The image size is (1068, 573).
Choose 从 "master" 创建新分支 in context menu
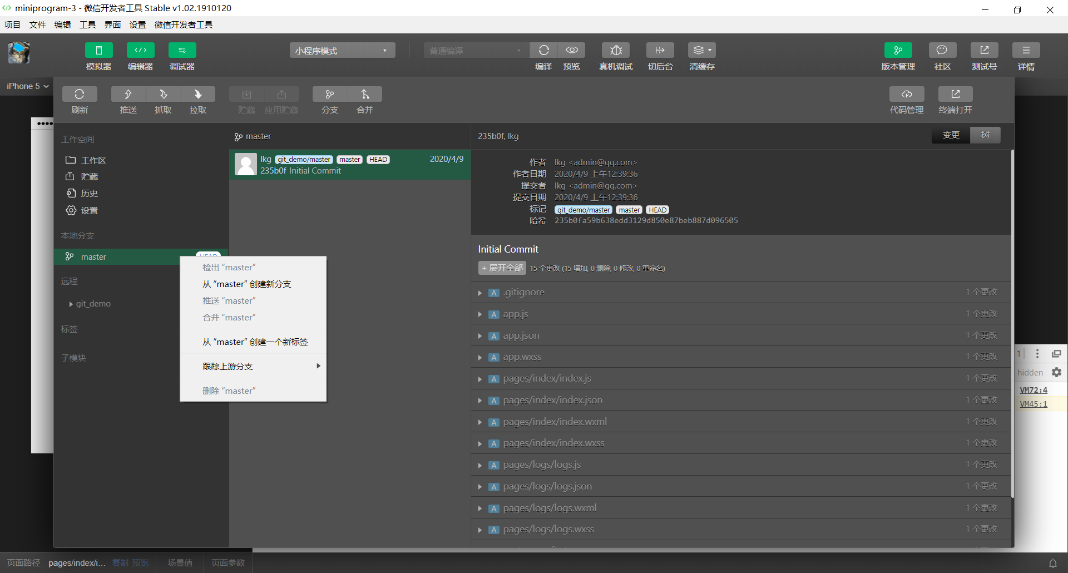(253, 284)
